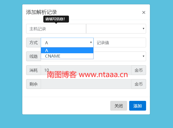Click the 添加解析记录 dialog title
The image size is (173, 128).
point(42,12)
